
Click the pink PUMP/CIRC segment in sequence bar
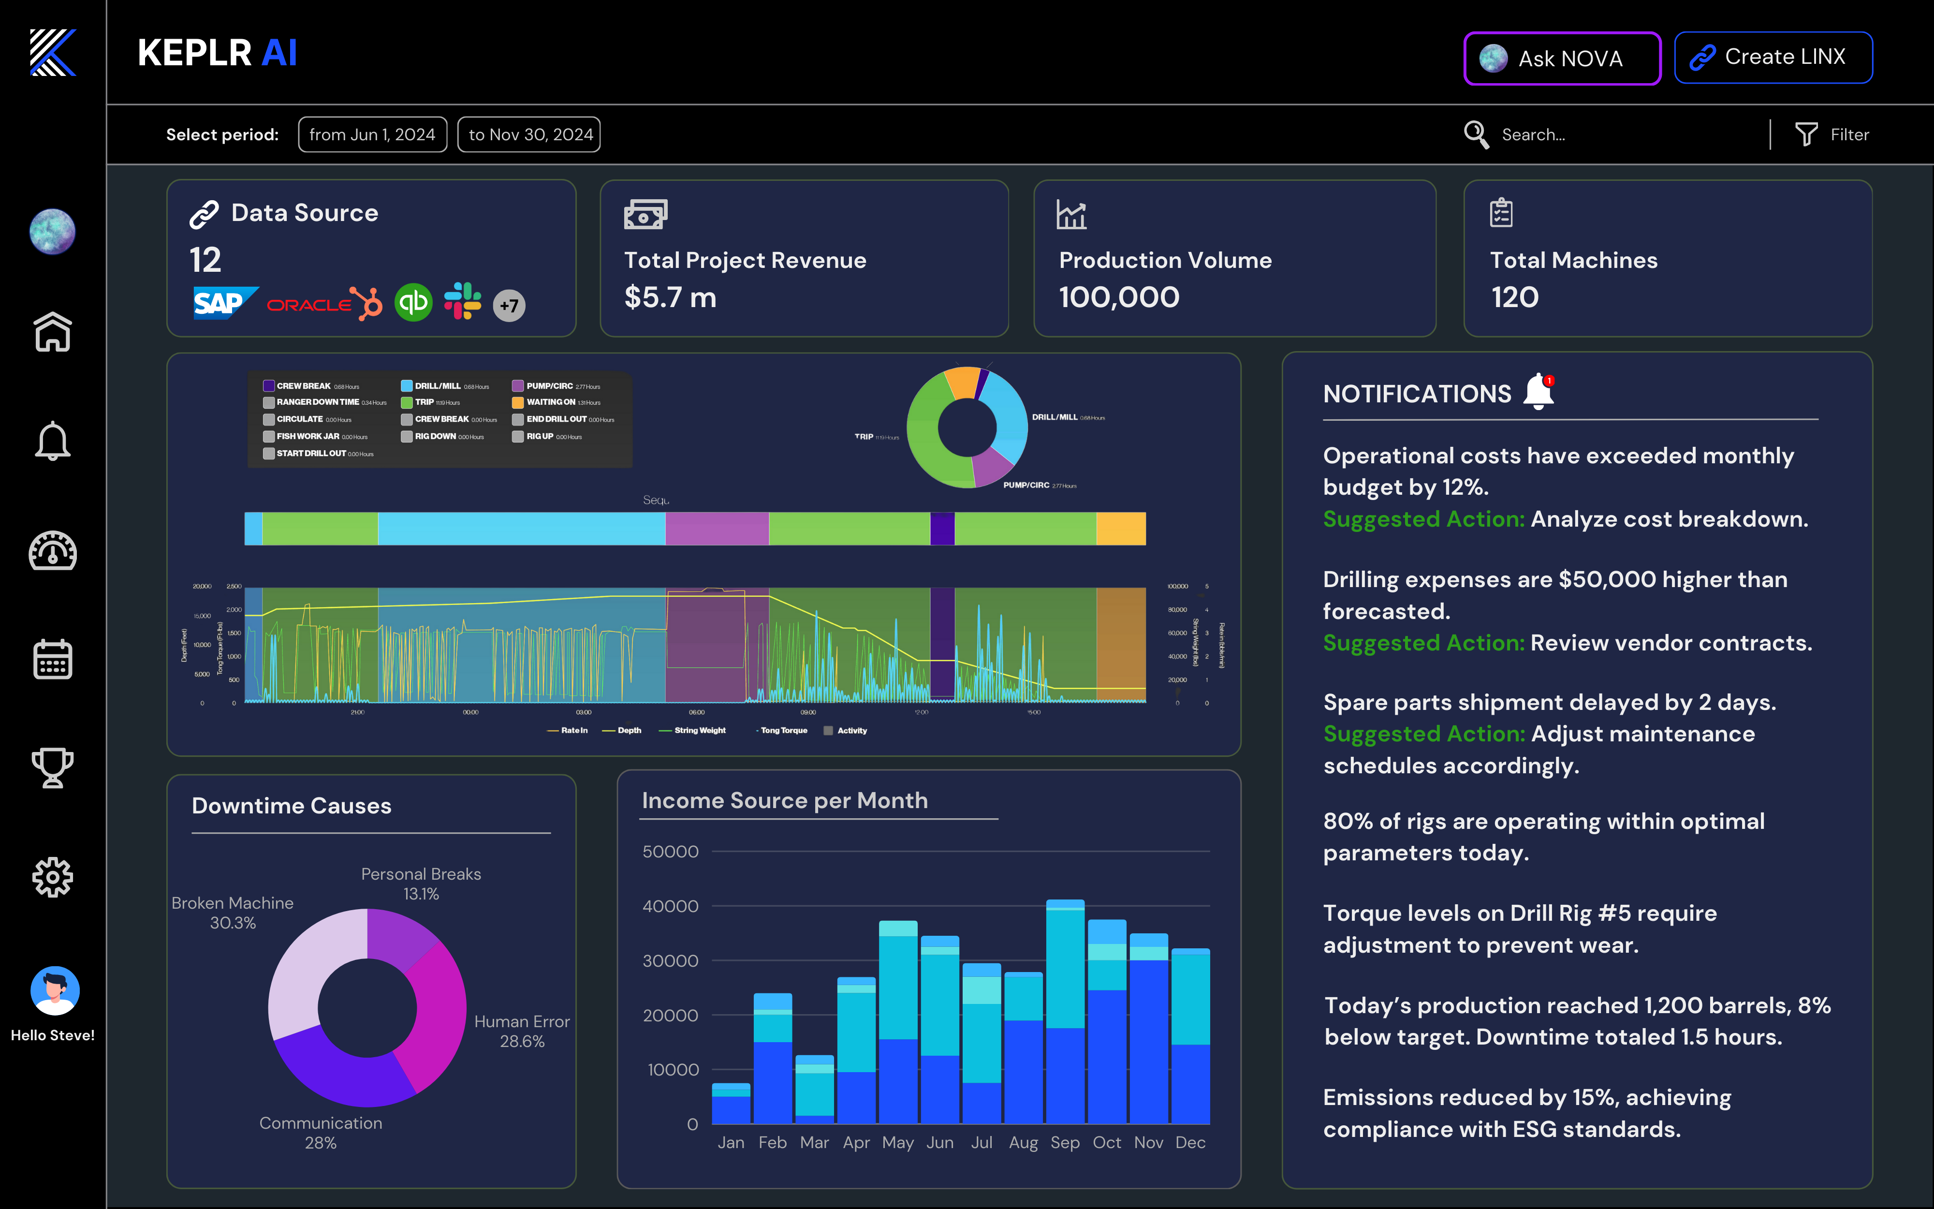(717, 529)
